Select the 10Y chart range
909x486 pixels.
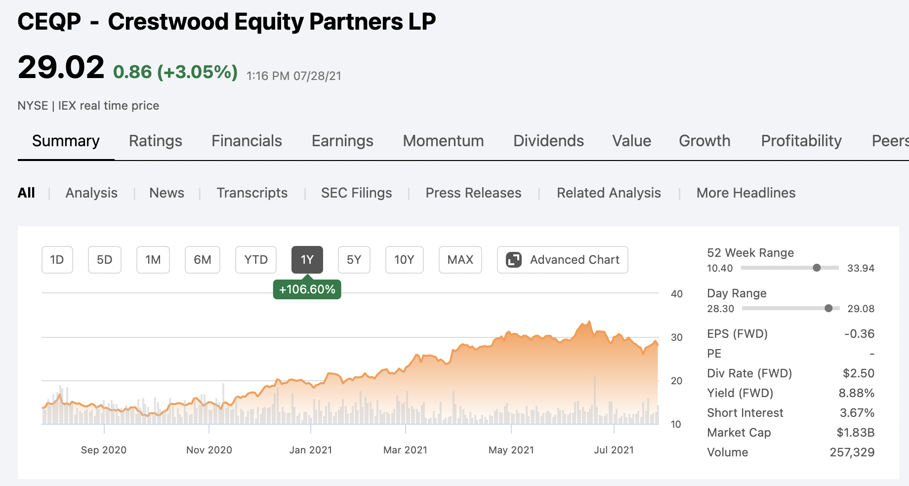pyautogui.click(x=404, y=259)
